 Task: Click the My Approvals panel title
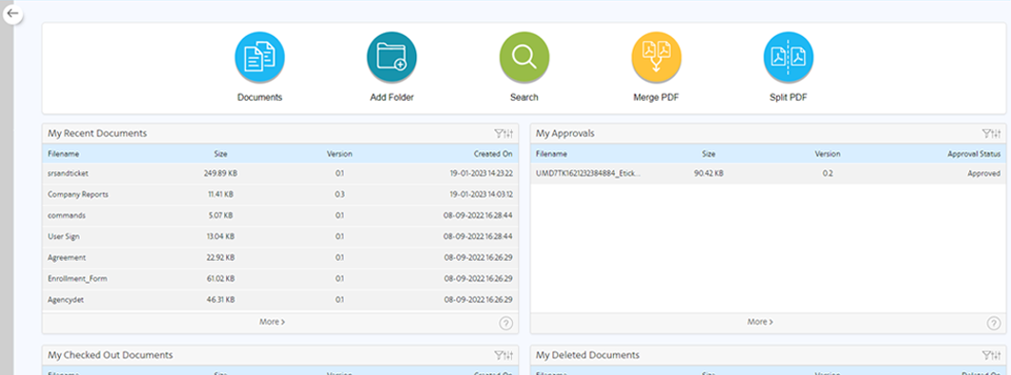click(564, 133)
